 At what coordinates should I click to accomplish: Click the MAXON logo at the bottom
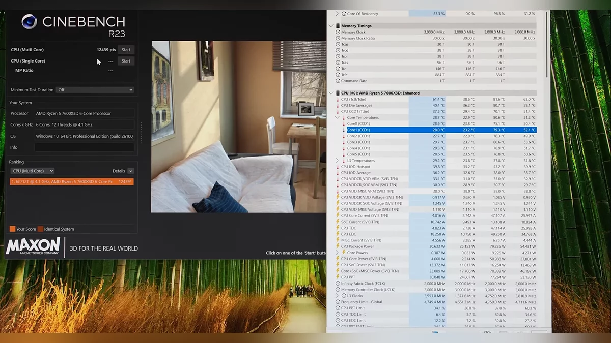pyautogui.click(x=33, y=246)
